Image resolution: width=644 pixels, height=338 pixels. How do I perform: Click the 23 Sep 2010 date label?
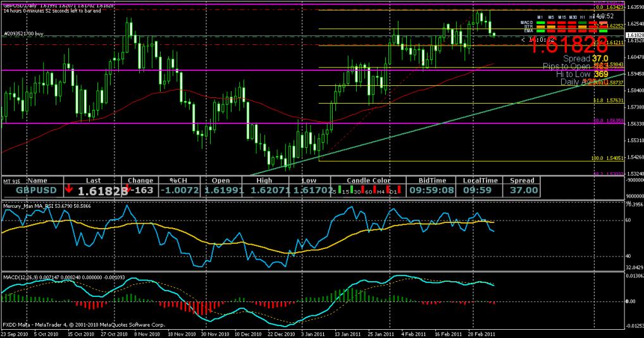pos(15,332)
